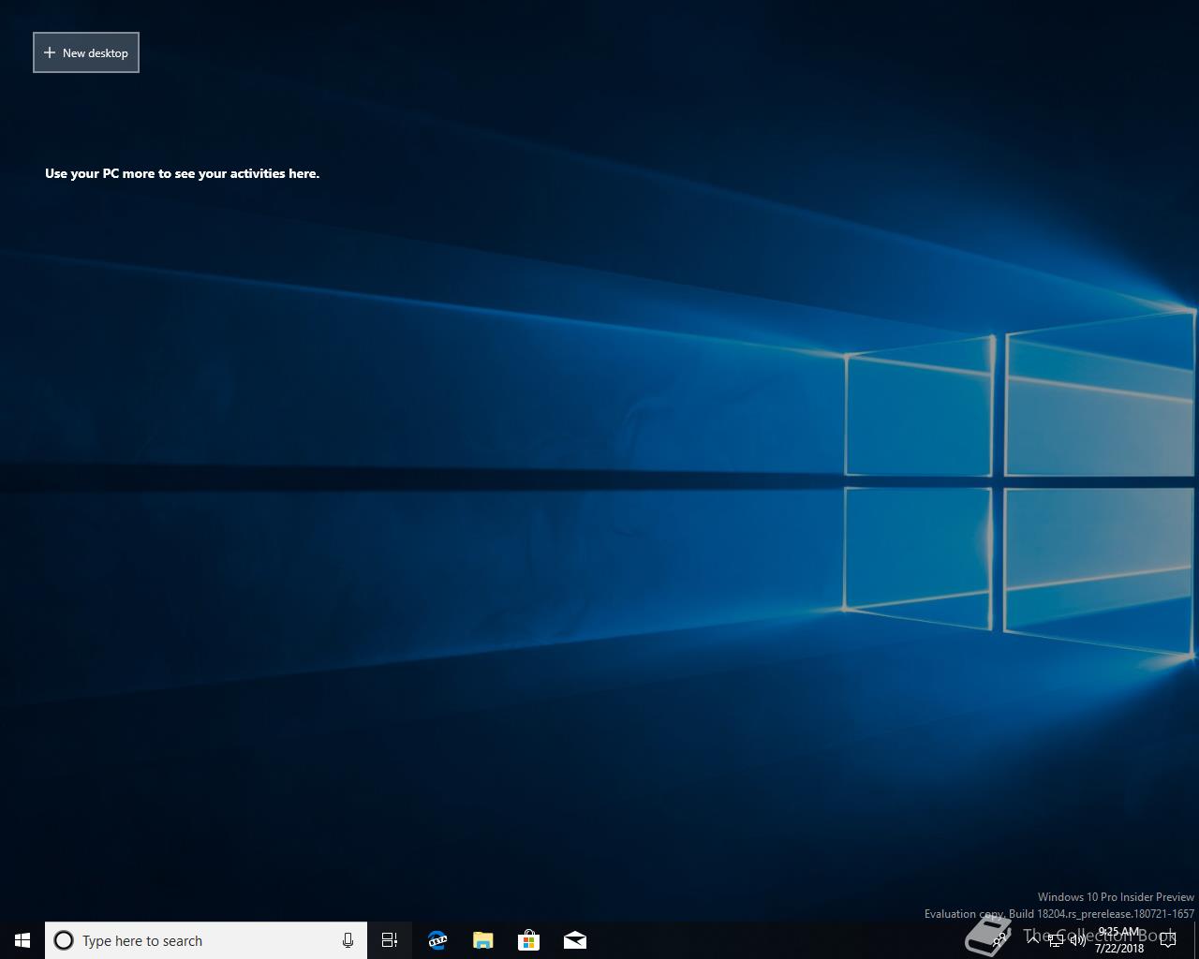Activate the search box microphone
The image size is (1199, 959).
click(348, 940)
